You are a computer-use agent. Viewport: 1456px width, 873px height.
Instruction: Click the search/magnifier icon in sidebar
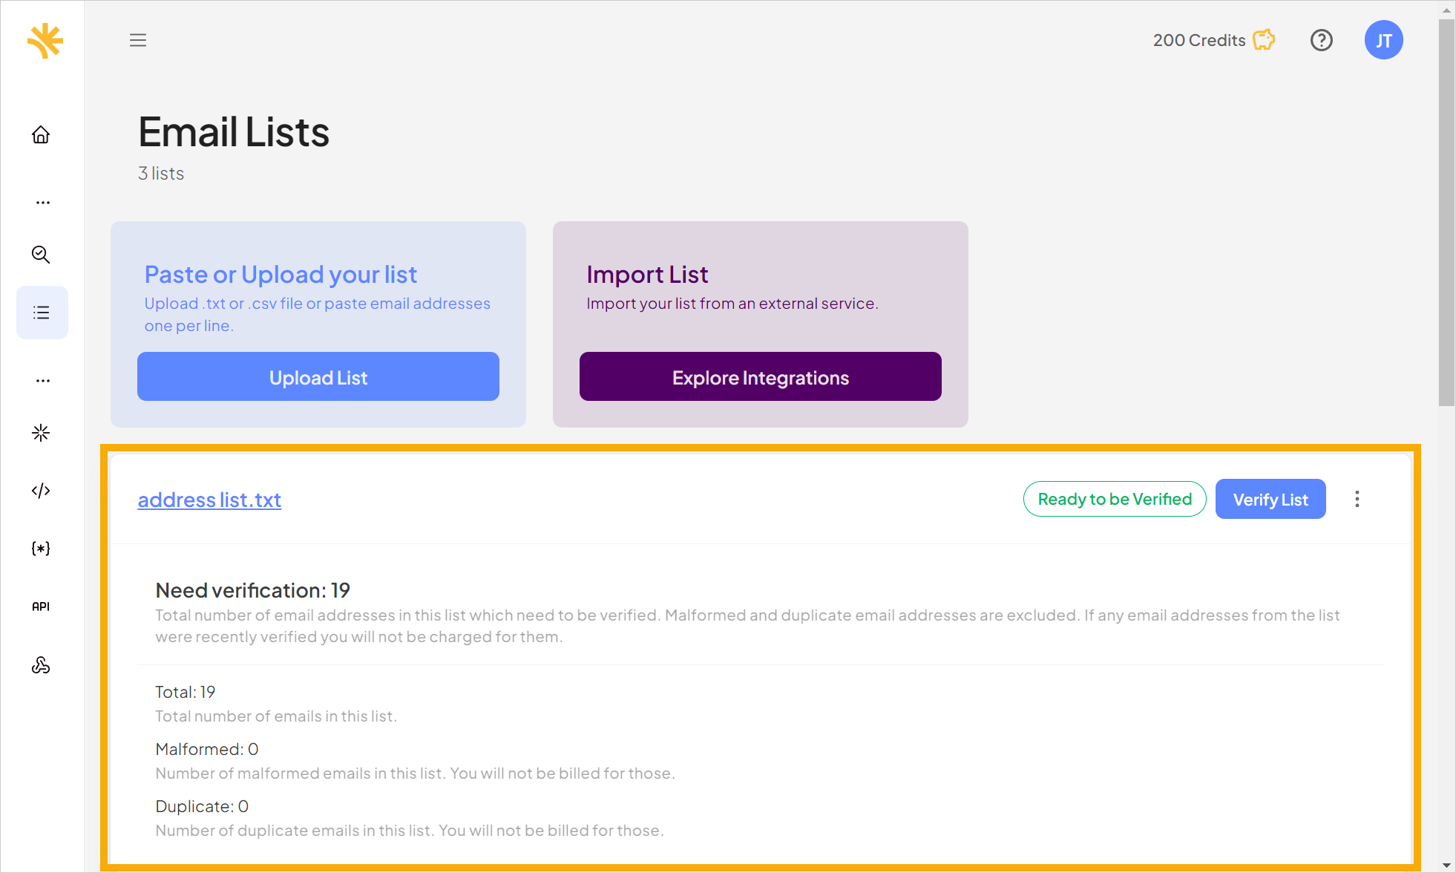click(42, 255)
